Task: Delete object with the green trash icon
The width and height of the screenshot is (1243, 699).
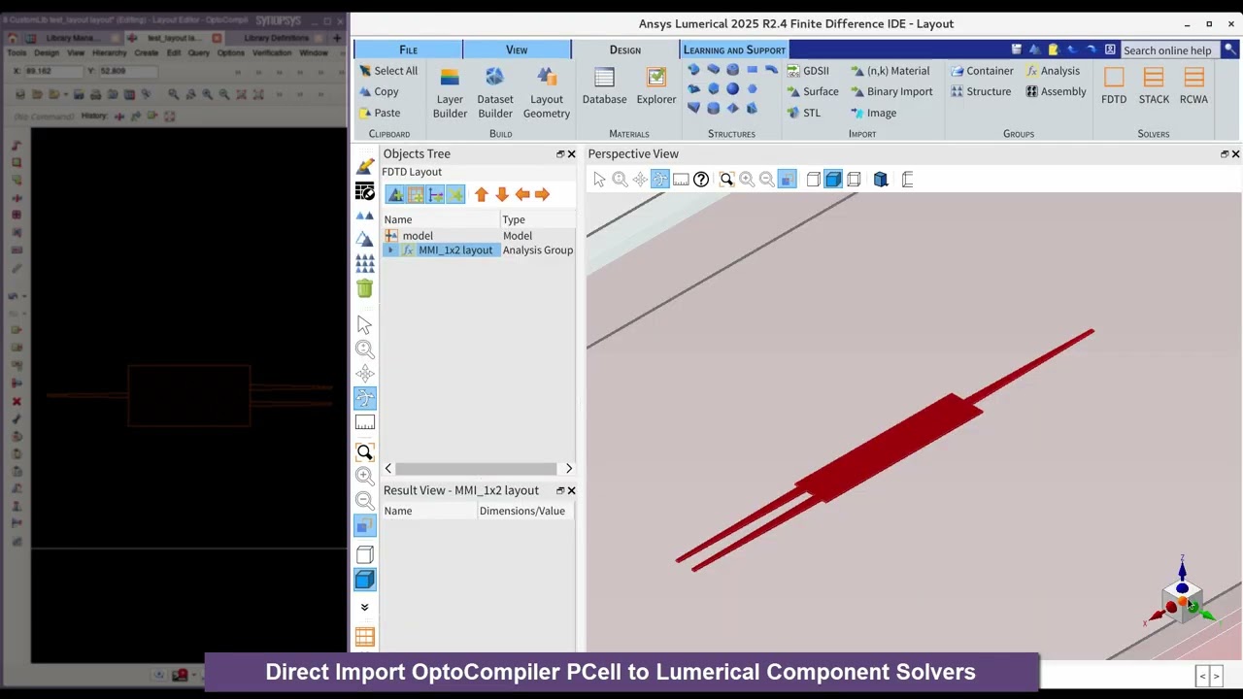Action: point(365,287)
